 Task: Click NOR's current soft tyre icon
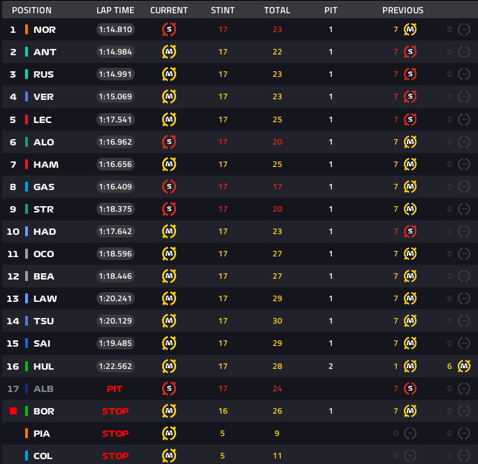(x=168, y=29)
